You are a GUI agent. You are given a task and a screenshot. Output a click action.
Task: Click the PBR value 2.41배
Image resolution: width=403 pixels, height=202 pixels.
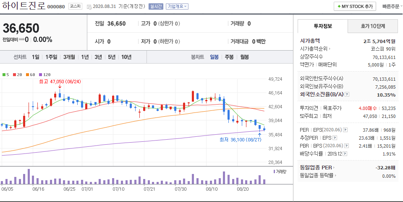click(366, 146)
